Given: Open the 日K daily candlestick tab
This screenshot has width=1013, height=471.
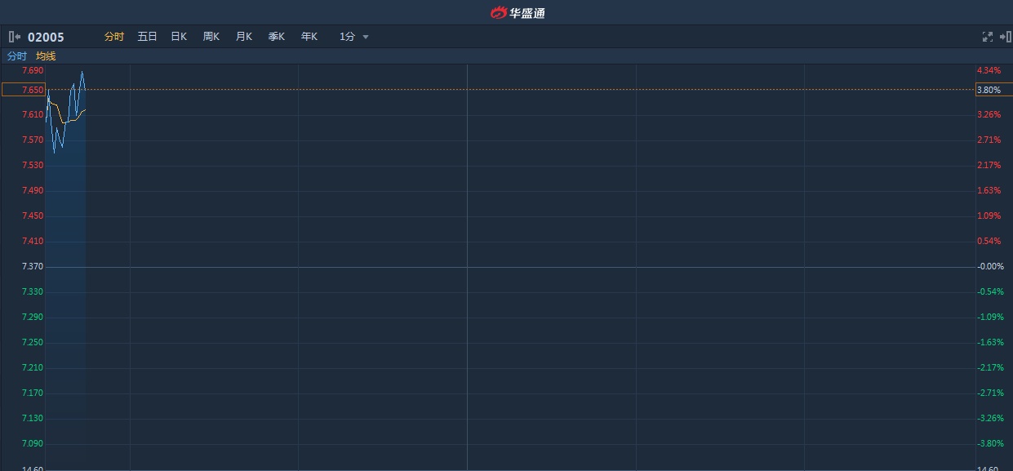Looking at the screenshot, I should coord(179,37).
